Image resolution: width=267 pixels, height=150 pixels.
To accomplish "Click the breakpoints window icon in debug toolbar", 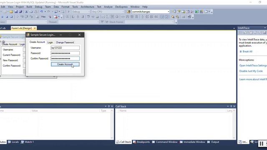I will pos(55,17).
